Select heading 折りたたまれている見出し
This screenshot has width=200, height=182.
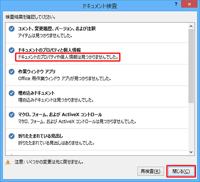(x=40, y=136)
